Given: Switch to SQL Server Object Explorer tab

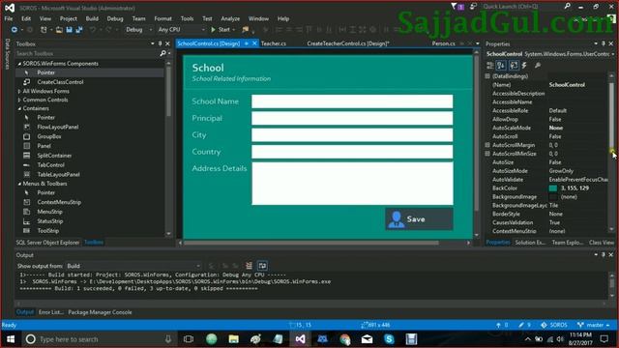Looking at the screenshot, I should [x=47, y=243].
